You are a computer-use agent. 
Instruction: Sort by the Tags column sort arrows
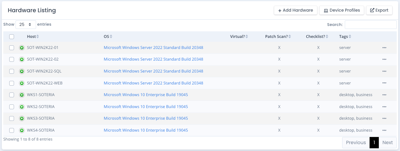[x=350, y=37]
